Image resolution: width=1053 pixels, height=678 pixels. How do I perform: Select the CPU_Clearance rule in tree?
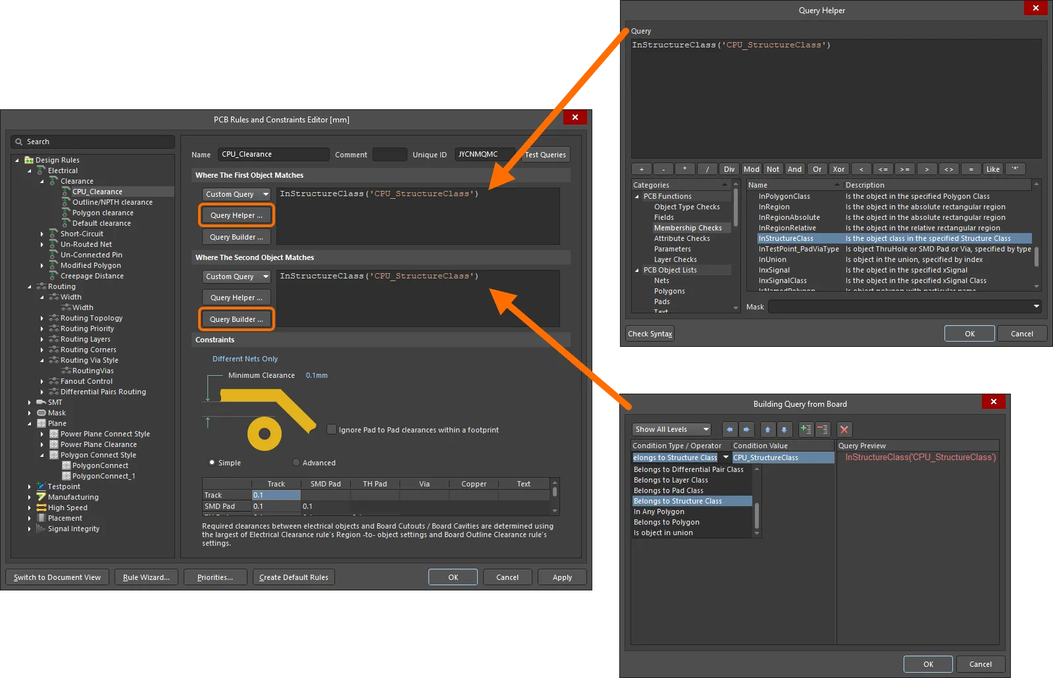(97, 192)
